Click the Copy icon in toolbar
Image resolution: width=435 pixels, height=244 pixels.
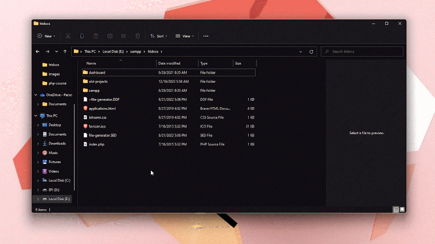(82, 36)
